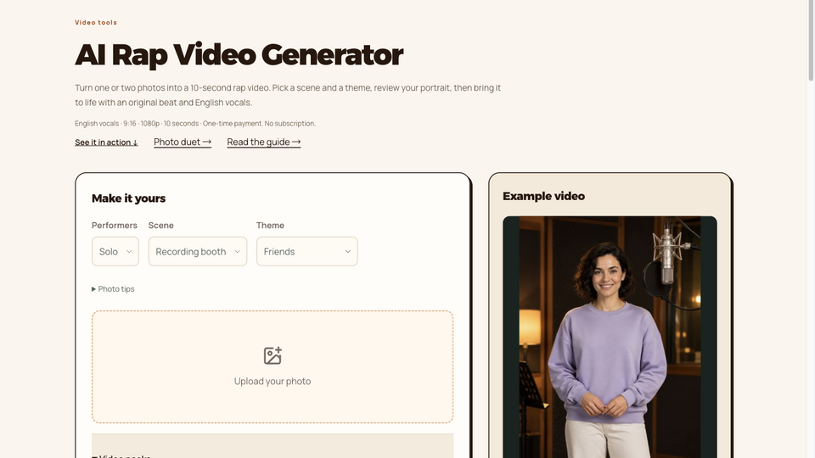Image resolution: width=815 pixels, height=458 pixels.
Task: Click the Example video heading
Action: coord(543,196)
